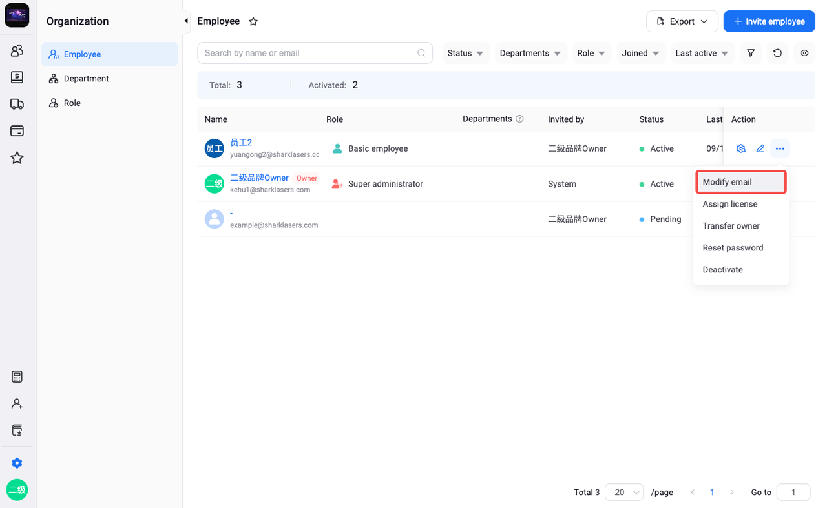Click example@sharklasers.com email text
This screenshot has height=508, width=827.
(274, 225)
